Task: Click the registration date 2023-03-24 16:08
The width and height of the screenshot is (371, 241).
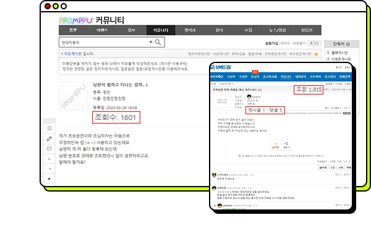Action: pyautogui.click(x=122, y=108)
